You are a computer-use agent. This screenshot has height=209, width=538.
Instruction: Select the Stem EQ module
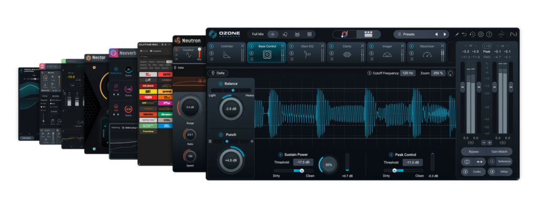pyautogui.click(x=307, y=53)
